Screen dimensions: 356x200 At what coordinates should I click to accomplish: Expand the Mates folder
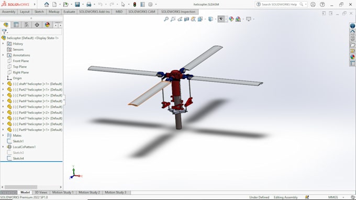3,135
